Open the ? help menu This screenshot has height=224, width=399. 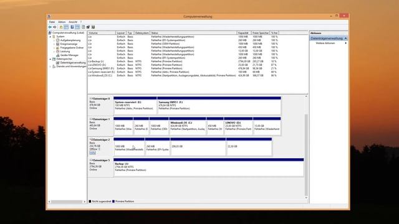81,22
